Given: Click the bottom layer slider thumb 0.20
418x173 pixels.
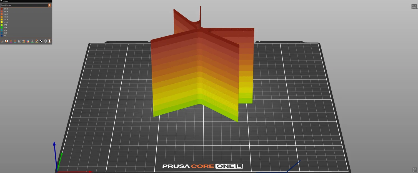Looking at the screenshot, I should point(414,170).
